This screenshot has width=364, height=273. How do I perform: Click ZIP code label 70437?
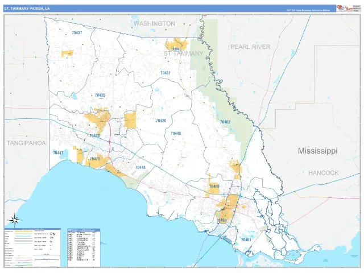pos(77,33)
